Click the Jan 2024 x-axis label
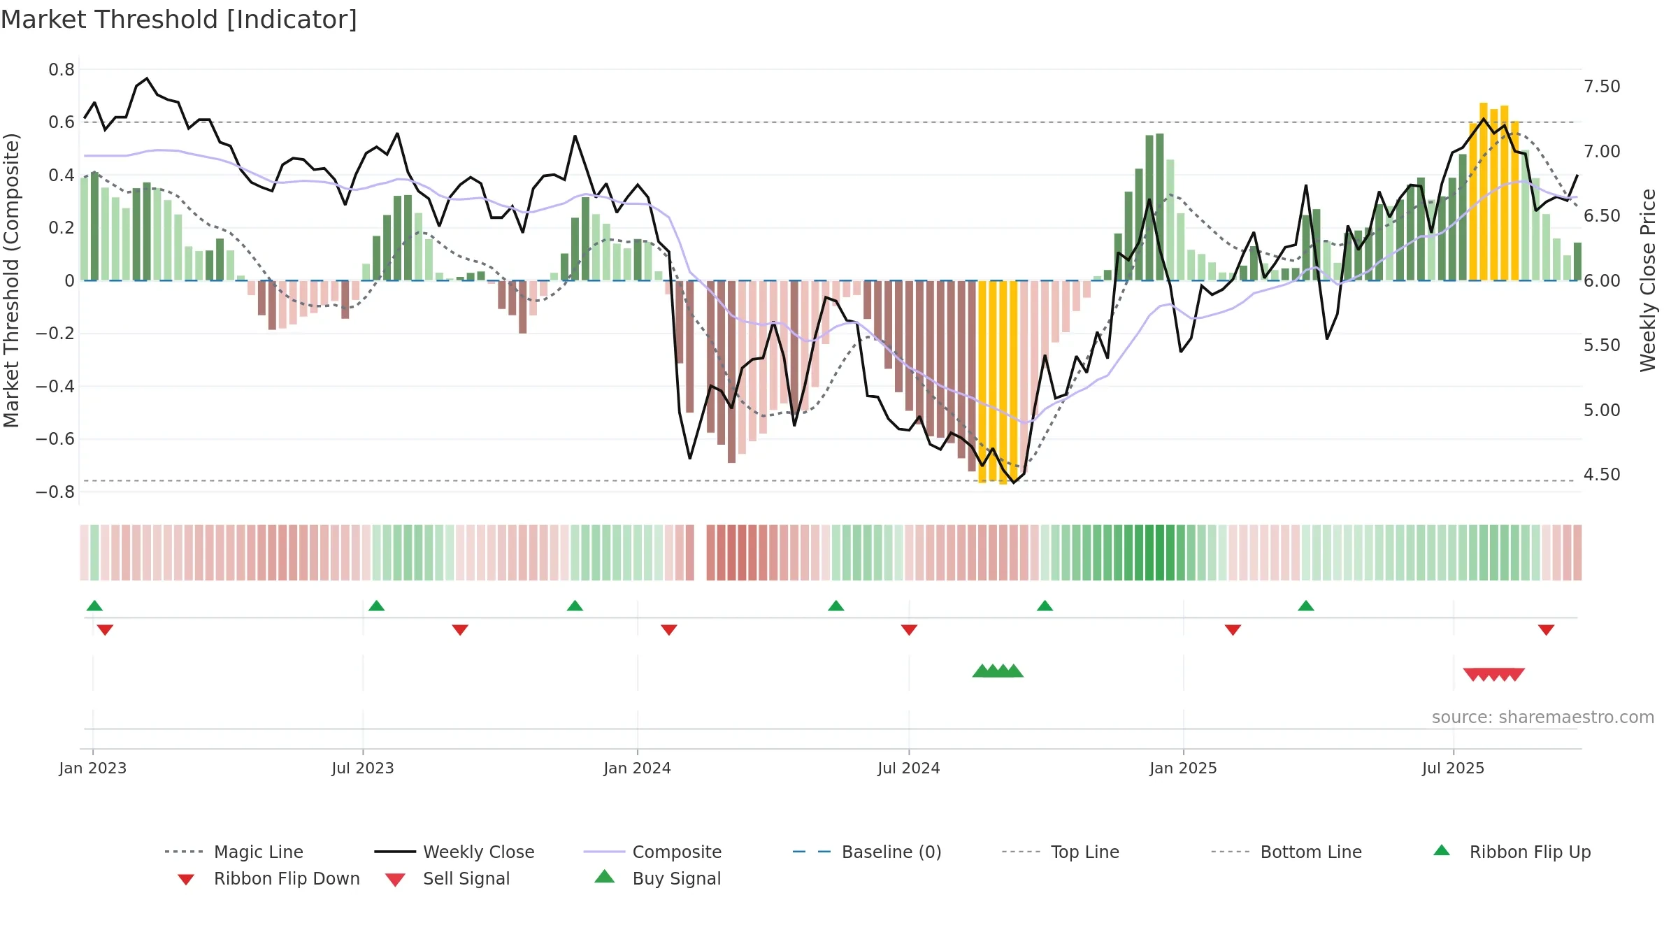Screen dimensions: 1678x944 pyautogui.click(x=638, y=768)
